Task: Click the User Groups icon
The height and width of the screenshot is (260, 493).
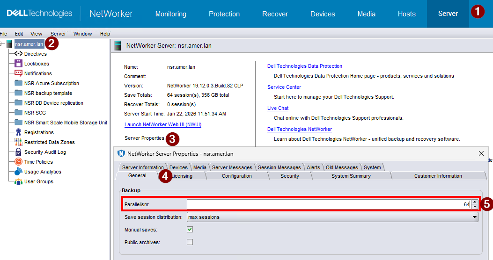Action: [x=18, y=181]
